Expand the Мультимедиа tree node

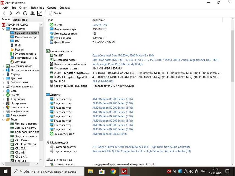[x=3, y=82]
